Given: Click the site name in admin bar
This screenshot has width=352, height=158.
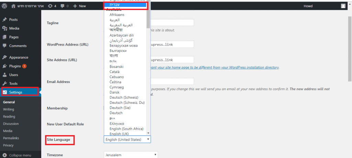Looking at the screenshot, I should pyautogui.click(x=30, y=6).
